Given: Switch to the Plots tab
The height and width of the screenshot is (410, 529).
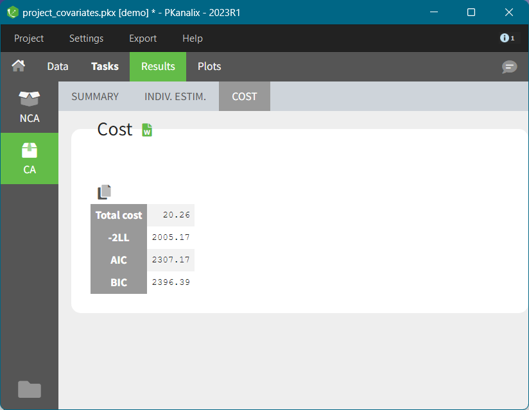Looking at the screenshot, I should 209,66.
